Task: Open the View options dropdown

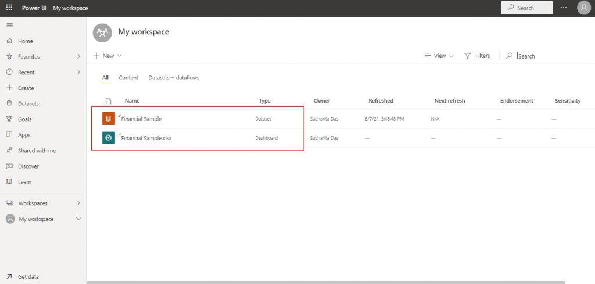Action: 439,56
